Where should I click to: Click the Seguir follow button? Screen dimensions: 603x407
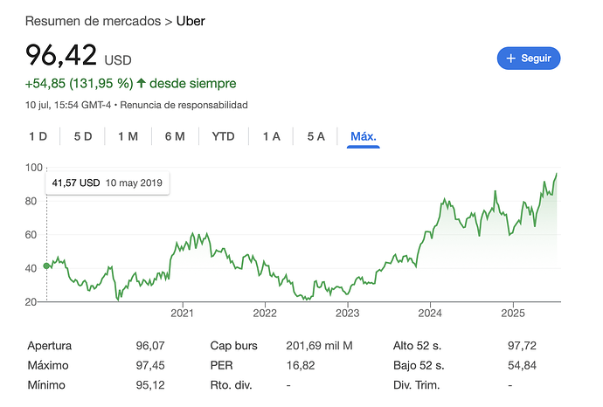[x=529, y=59]
